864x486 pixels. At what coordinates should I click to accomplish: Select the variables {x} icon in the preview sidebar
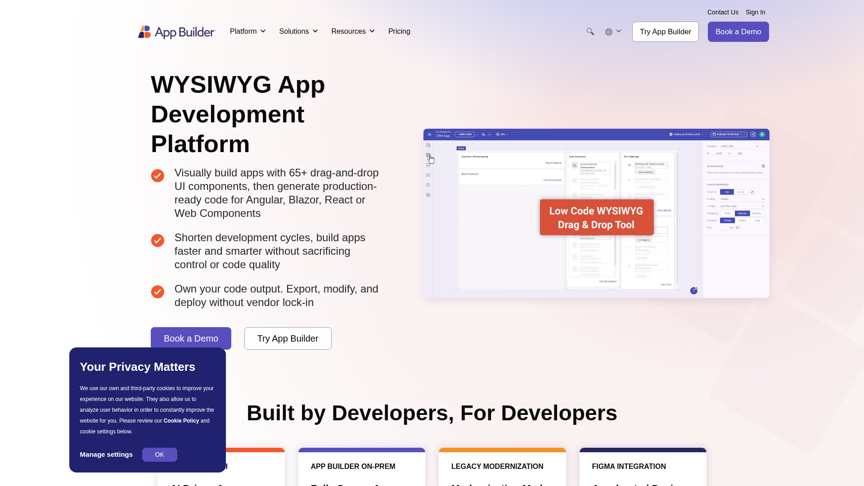(428, 175)
